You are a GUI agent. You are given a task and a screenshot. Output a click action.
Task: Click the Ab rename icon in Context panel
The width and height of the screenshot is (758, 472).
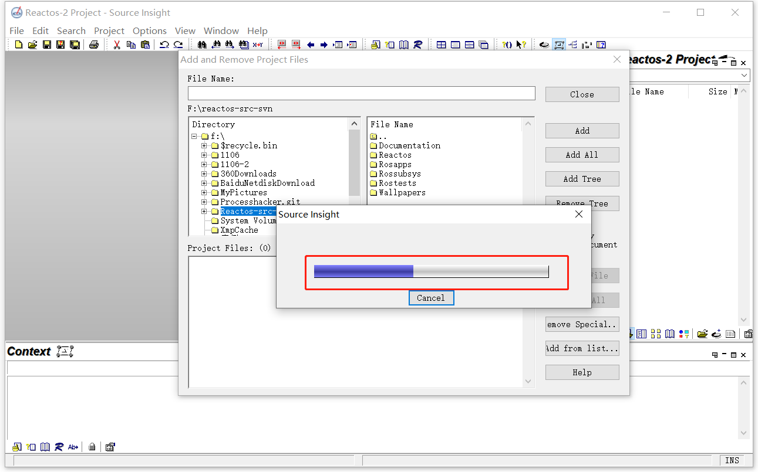coord(73,447)
